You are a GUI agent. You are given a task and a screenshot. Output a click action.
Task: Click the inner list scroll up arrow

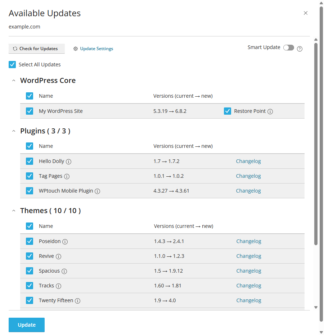[x=316, y=40]
